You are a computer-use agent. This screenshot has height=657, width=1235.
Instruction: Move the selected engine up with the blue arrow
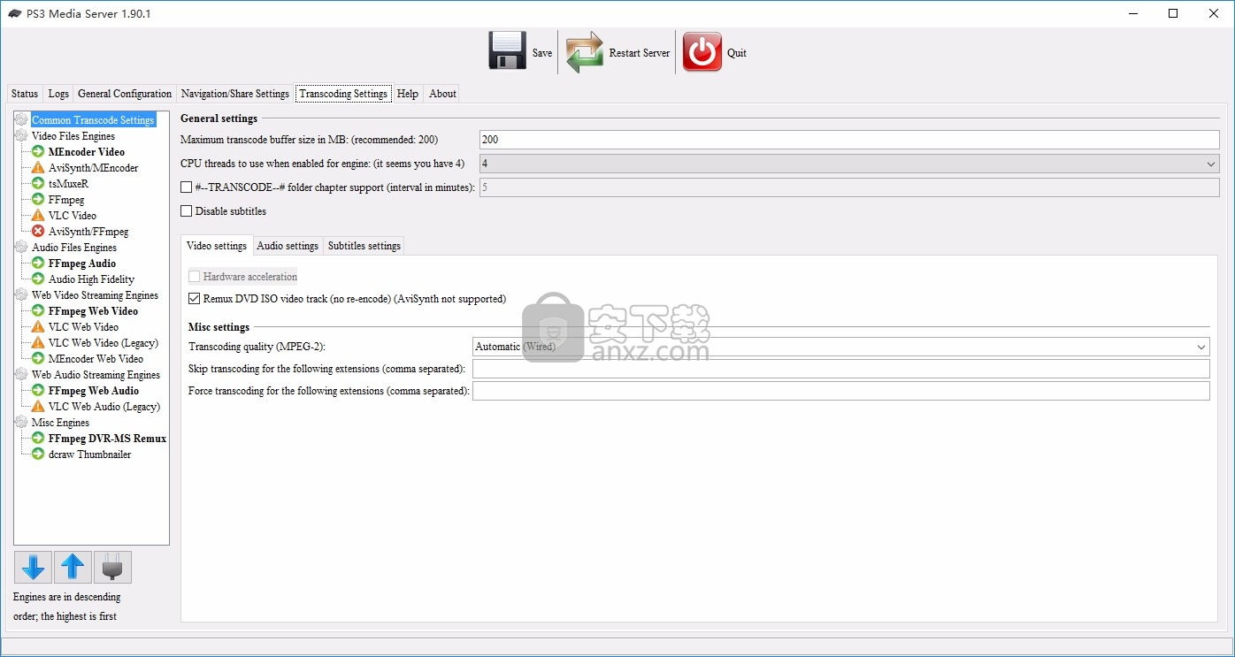tap(73, 567)
